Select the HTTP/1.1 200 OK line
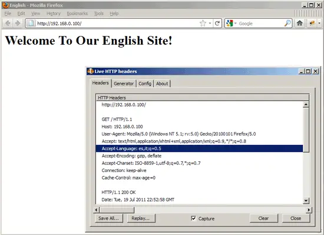 (x=199, y=192)
